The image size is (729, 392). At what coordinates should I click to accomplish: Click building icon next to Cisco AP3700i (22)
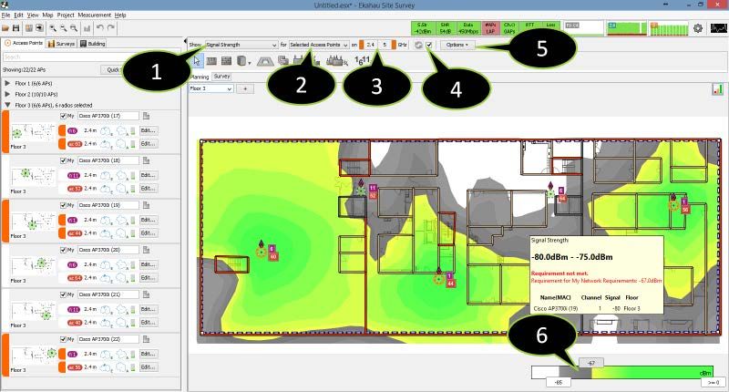tap(146, 339)
